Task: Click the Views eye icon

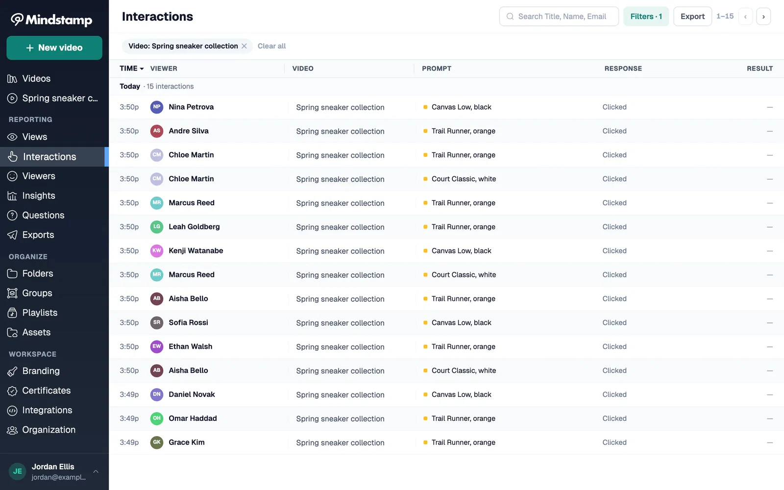Action: (12, 137)
